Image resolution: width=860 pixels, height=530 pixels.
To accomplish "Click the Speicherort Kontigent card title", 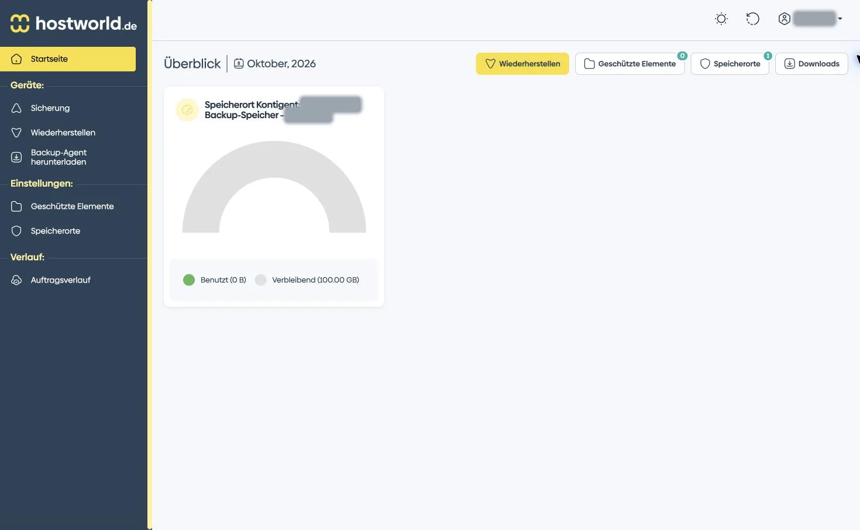I will pos(252,110).
